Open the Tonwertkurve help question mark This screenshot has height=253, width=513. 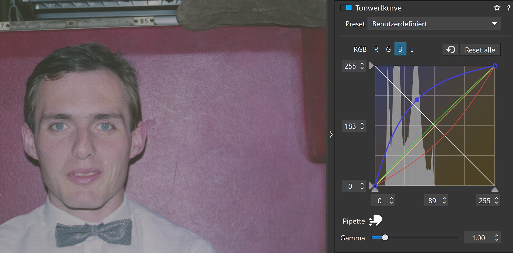pyautogui.click(x=508, y=8)
